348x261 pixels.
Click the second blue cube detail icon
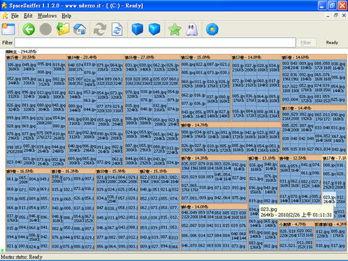tap(154, 29)
